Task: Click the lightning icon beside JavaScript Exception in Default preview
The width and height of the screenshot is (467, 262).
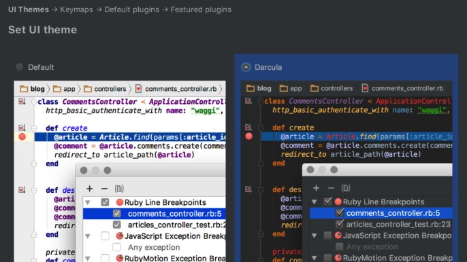Action: coord(120,236)
